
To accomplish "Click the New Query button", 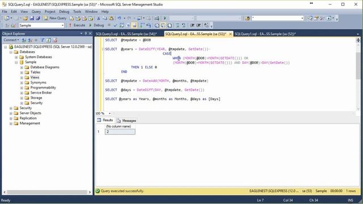I will click(55, 18).
